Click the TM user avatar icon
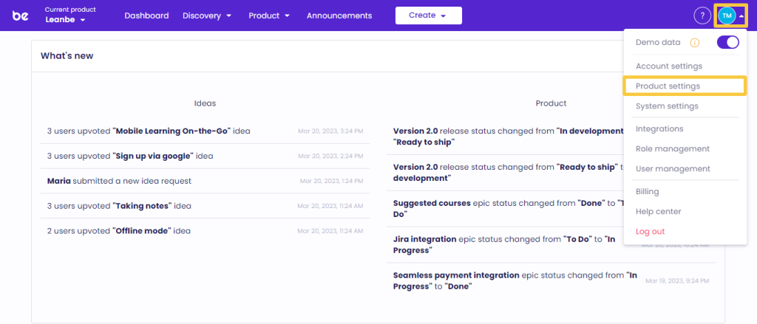The image size is (757, 324). [726, 15]
